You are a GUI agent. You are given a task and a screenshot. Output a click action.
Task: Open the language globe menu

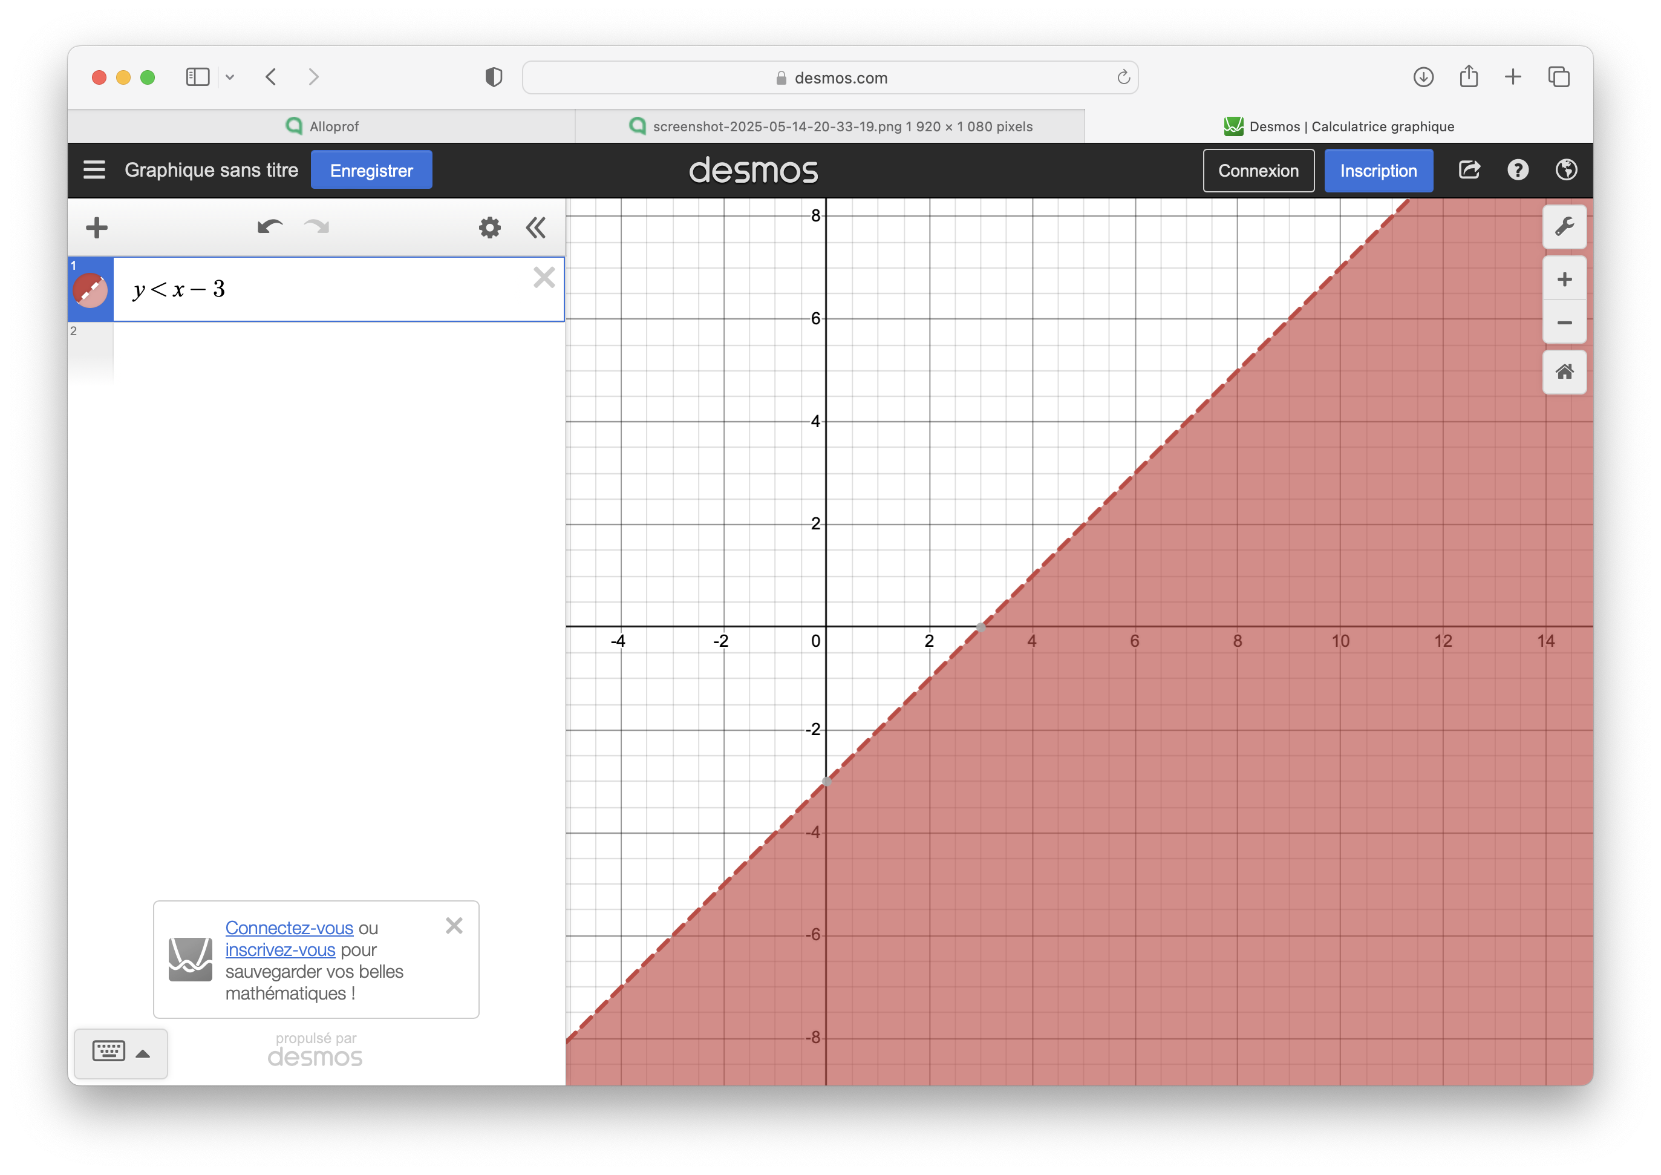(x=1566, y=170)
